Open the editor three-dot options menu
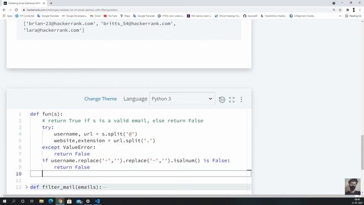Screen dimensions: 364x205 (241, 100)
